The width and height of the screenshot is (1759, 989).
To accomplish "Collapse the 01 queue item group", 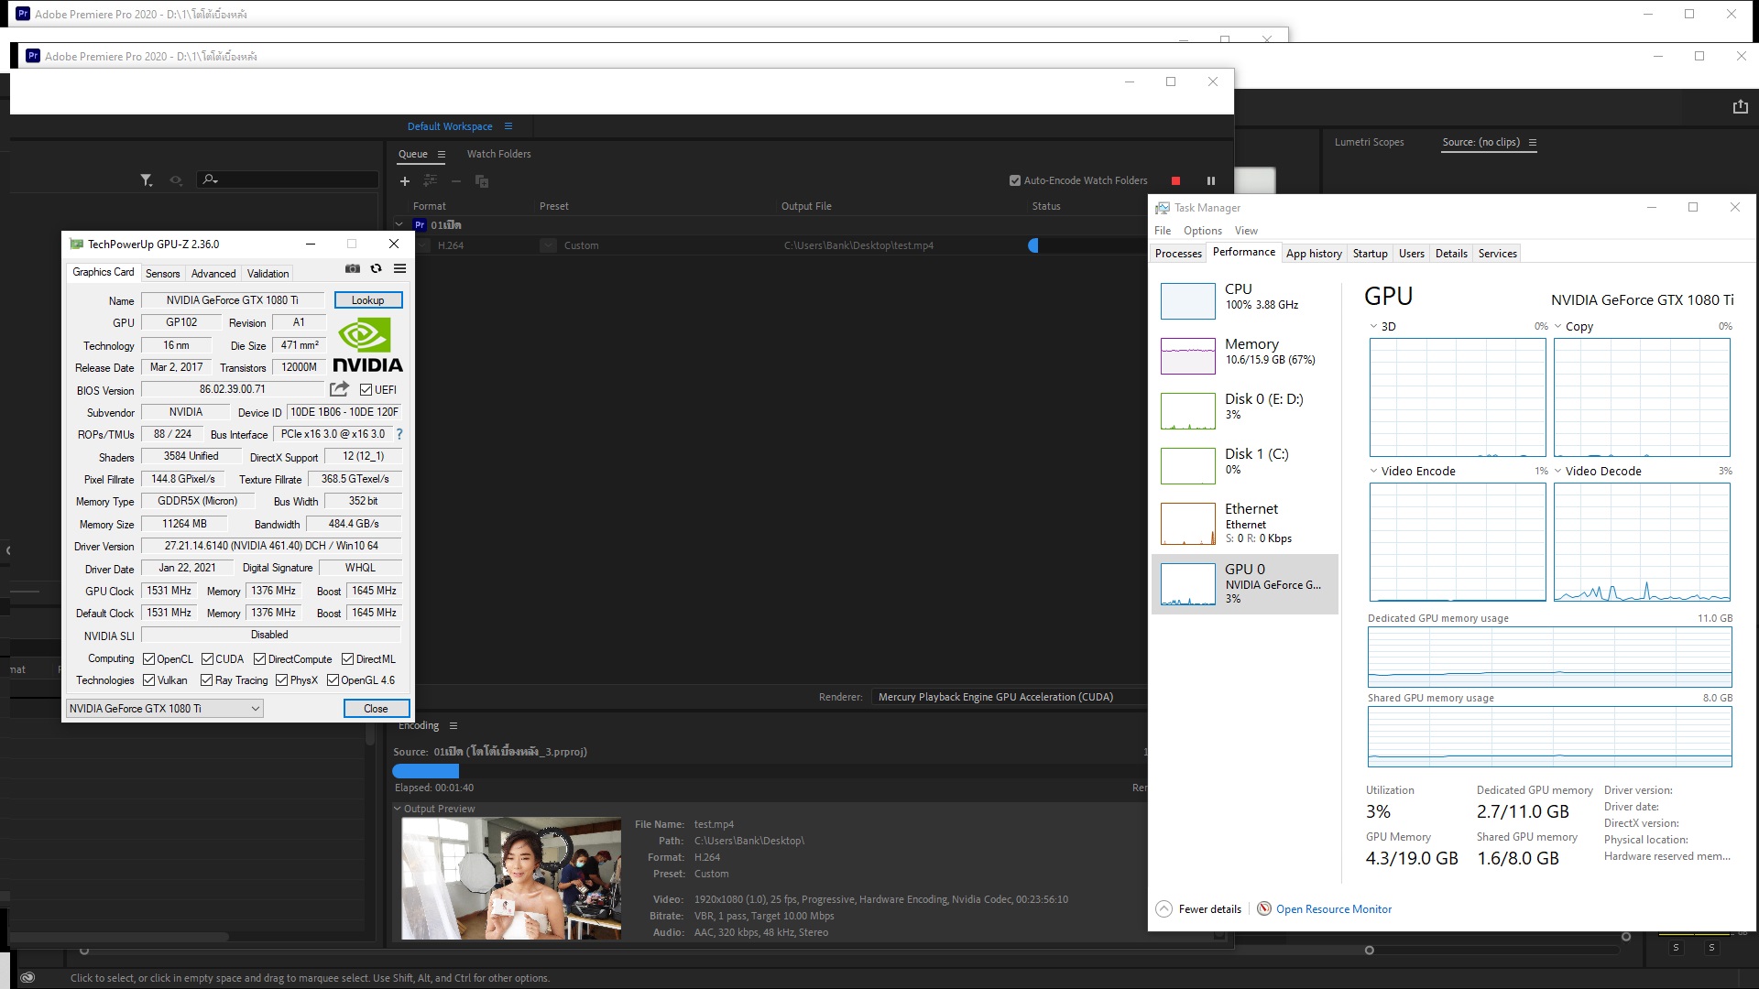I will tap(399, 224).
